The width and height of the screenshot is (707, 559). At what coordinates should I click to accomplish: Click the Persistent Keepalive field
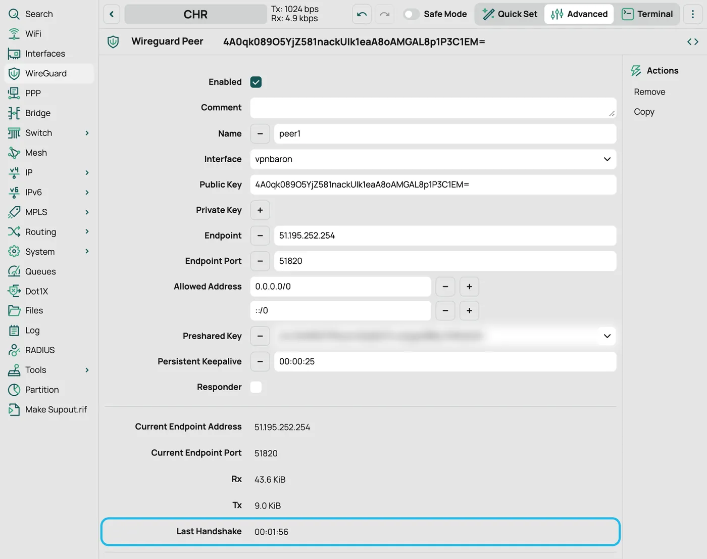pos(445,362)
